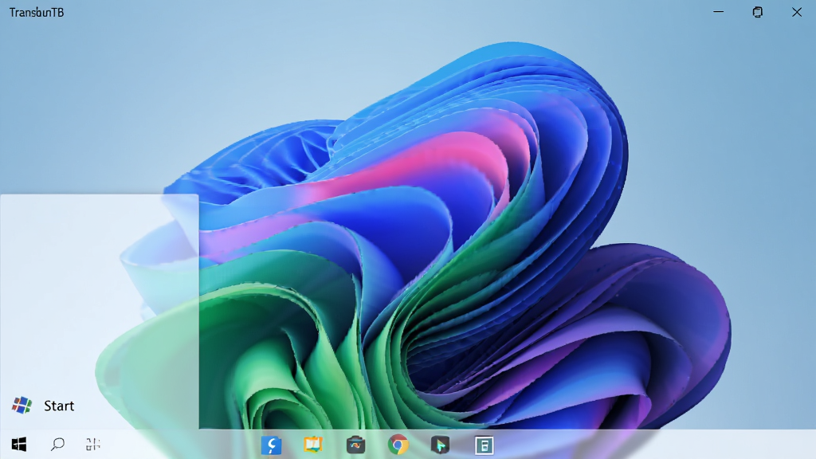
Task: Open Task View from the taskbar
Action: (x=93, y=444)
